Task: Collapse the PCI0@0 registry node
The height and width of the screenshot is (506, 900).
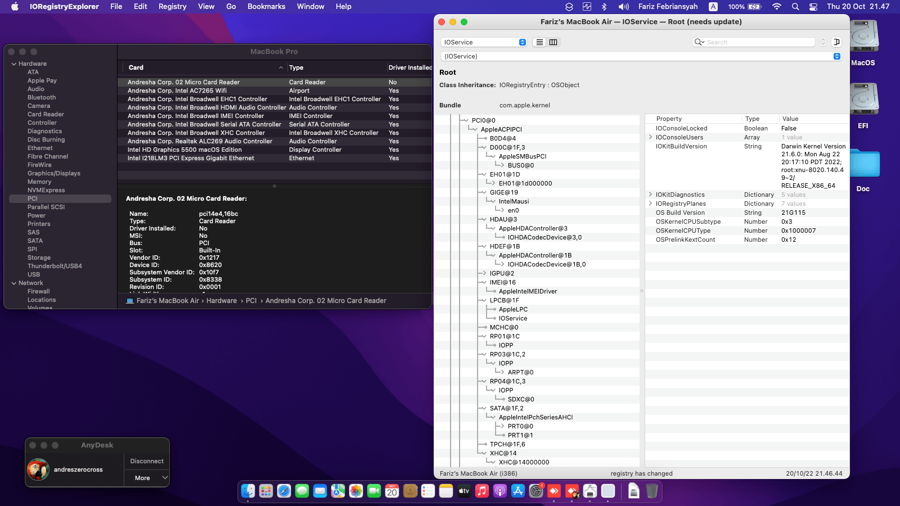Action: tap(465, 120)
